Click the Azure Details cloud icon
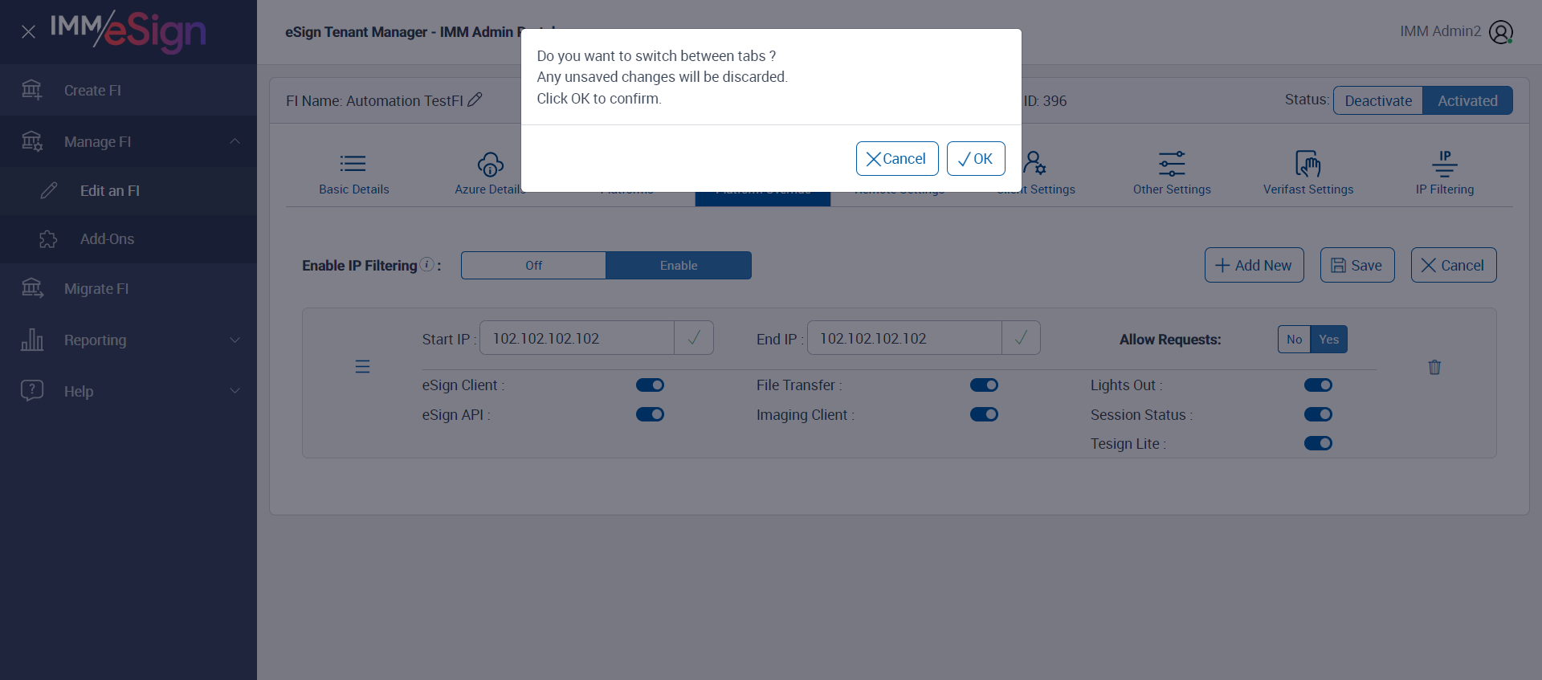Image resolution: width=1542 pixels, height=680 pixels. coord(490,164)
